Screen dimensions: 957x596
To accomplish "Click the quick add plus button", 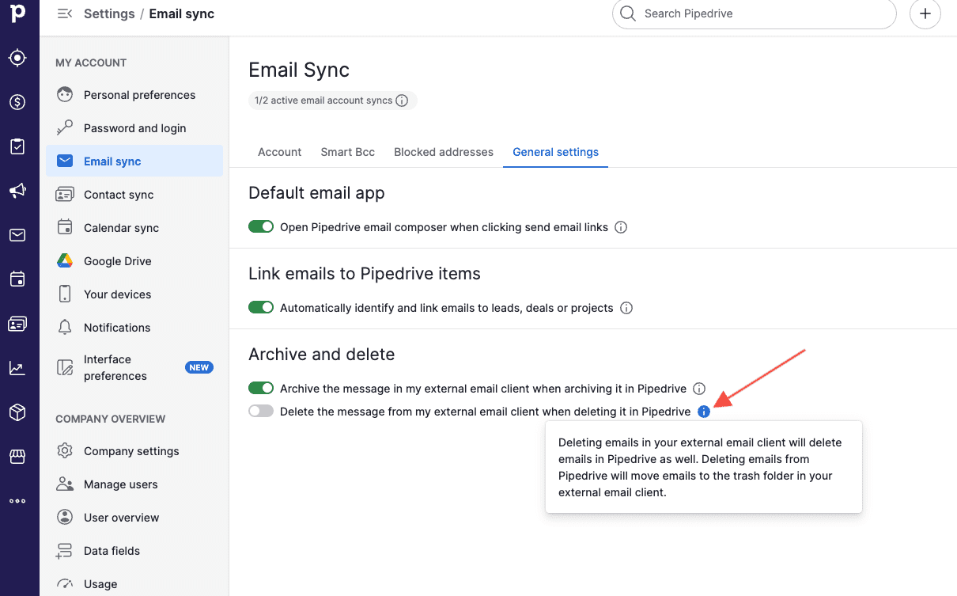I will click(x=925, y=13).
